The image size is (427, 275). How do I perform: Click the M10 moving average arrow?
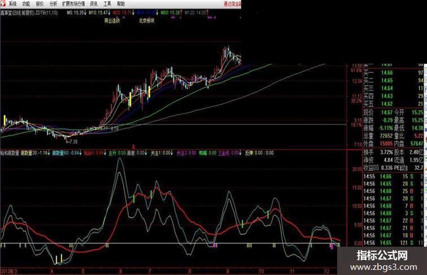[108, 12]
